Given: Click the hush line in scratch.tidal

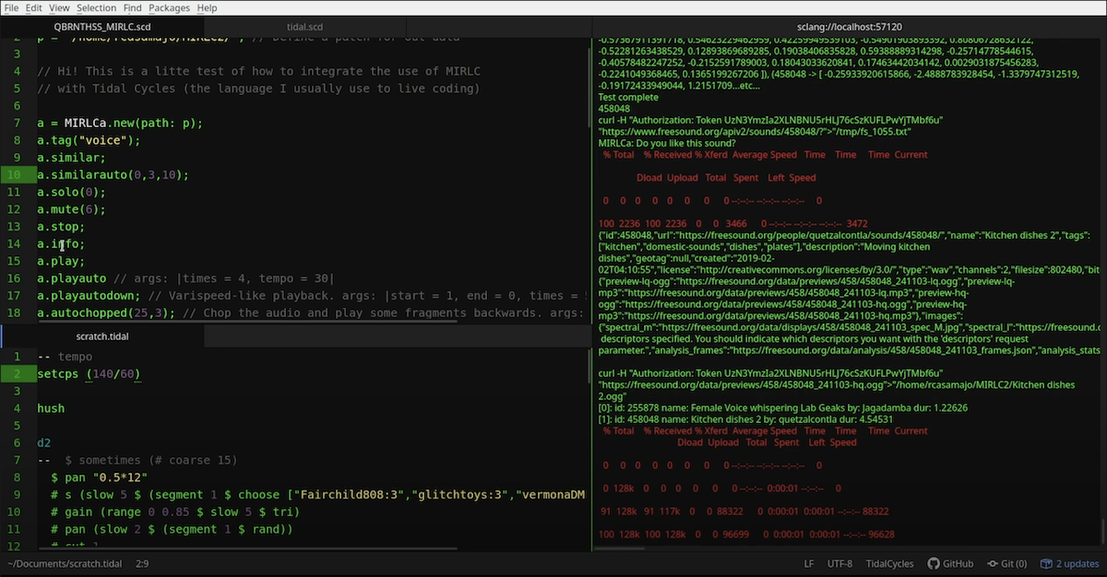Looking at the screenshot, I should pos(51,407).
